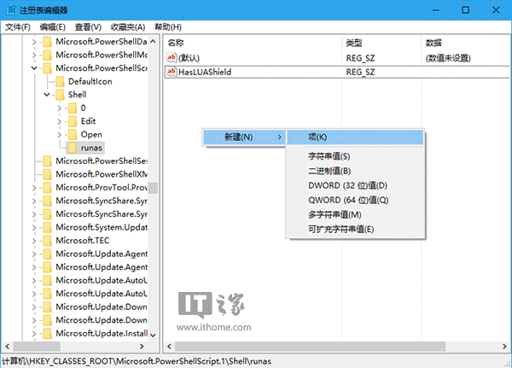Screen dimensions: 512x368
Task: Collapse the Shell key
Action: [47, 95]
